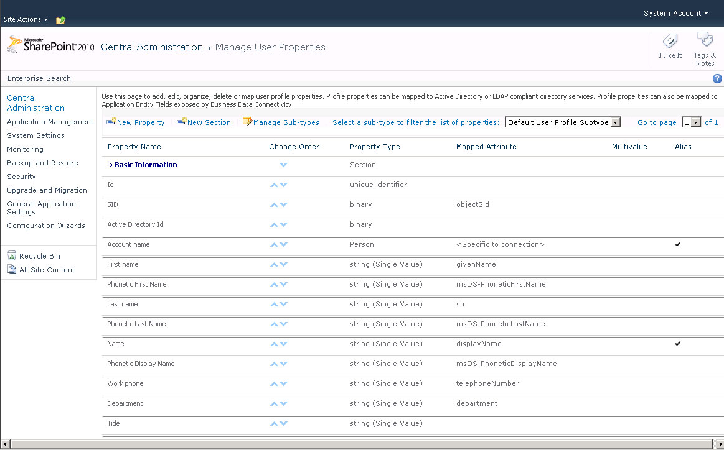Click the New Property icon
Screen dimensions: 724x450
[x=111, y=122]
